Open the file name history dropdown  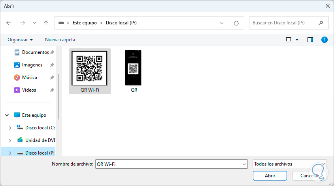244,164
